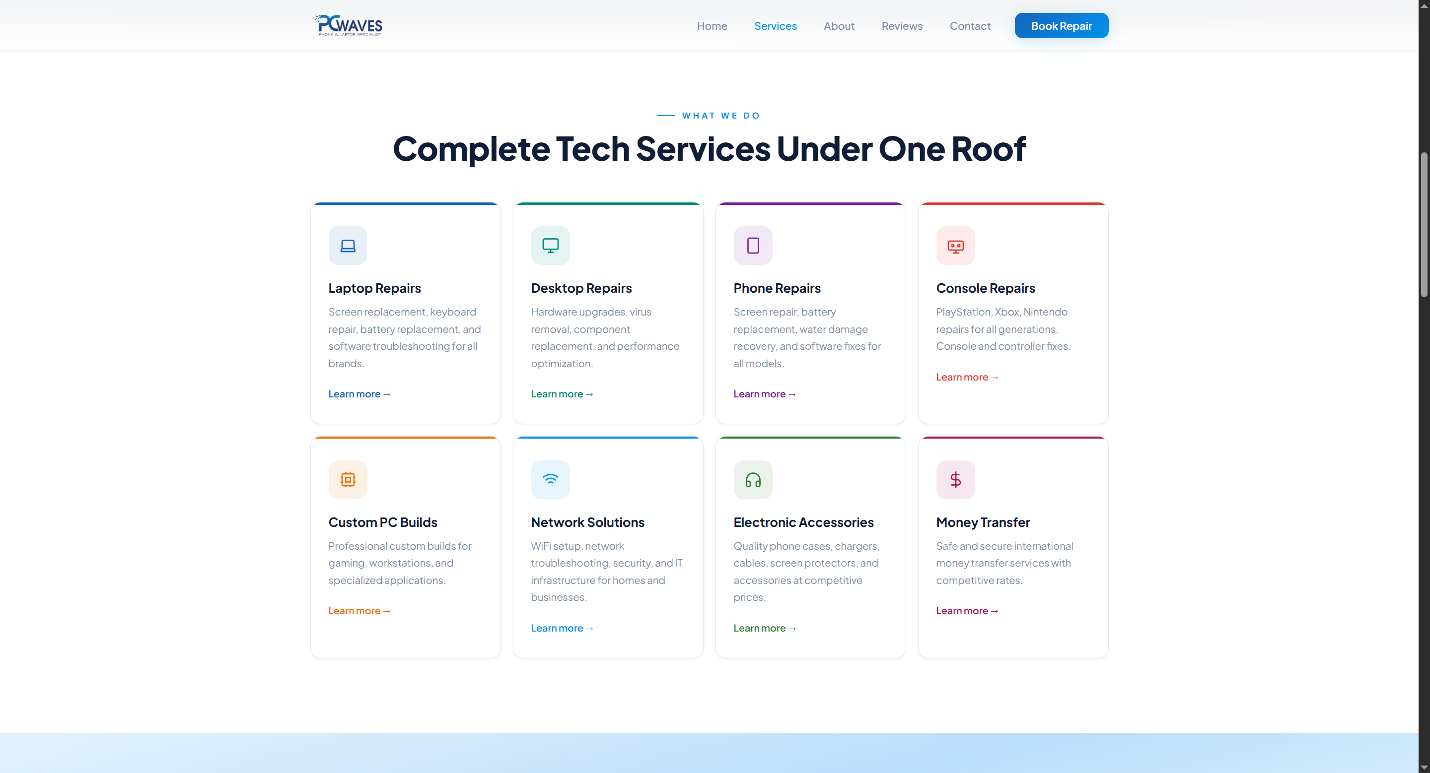The width and height of the screenshot is (1430, 773).
Task: Click the Laptop Repairs card title
Action: 375,288
